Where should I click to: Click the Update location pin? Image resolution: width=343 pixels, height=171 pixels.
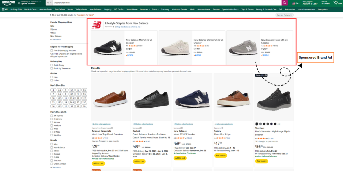click(19, 3)
